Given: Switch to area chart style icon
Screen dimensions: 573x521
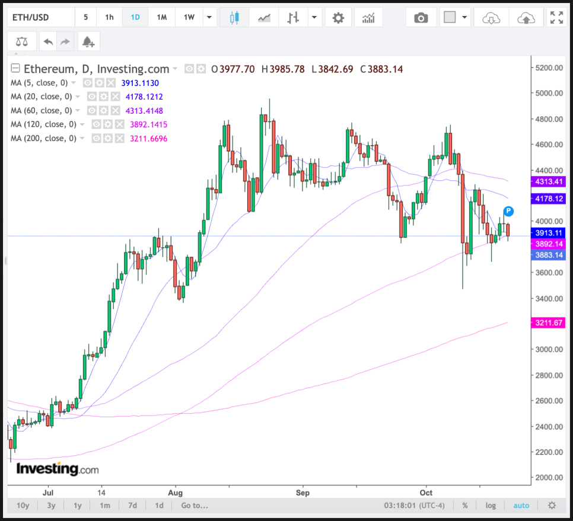Looking at the screenshot, I should 264,18.
